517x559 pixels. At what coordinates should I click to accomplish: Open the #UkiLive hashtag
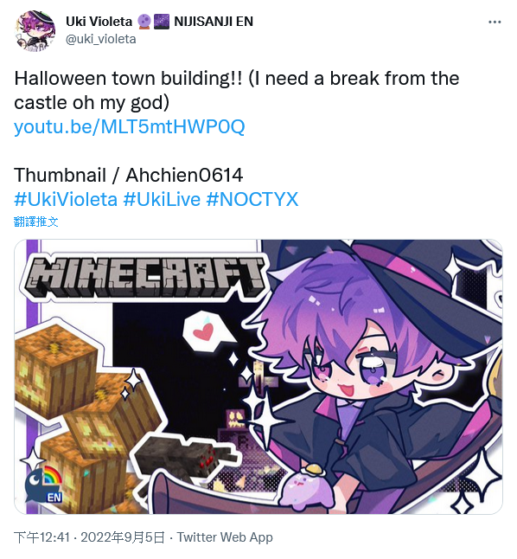point(162,199)
